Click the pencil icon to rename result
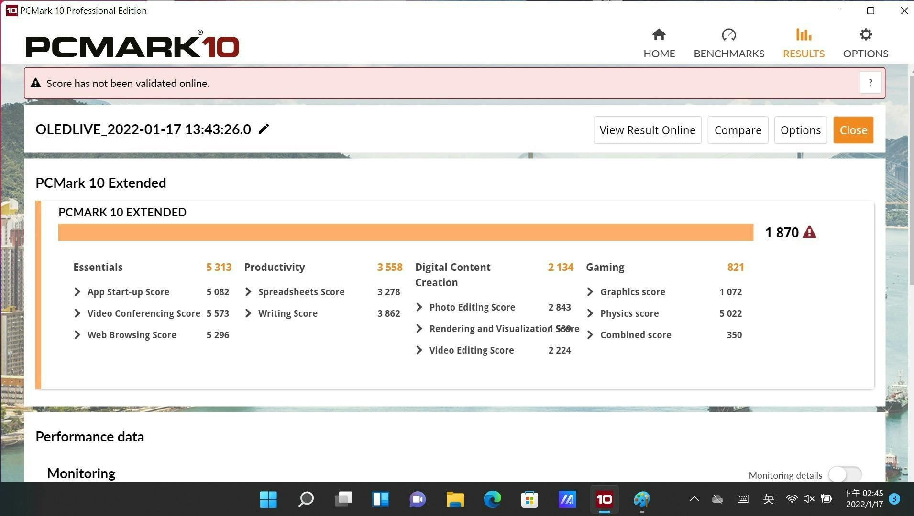The height and width of the screenshot is (516, 914). pos(264,129)
